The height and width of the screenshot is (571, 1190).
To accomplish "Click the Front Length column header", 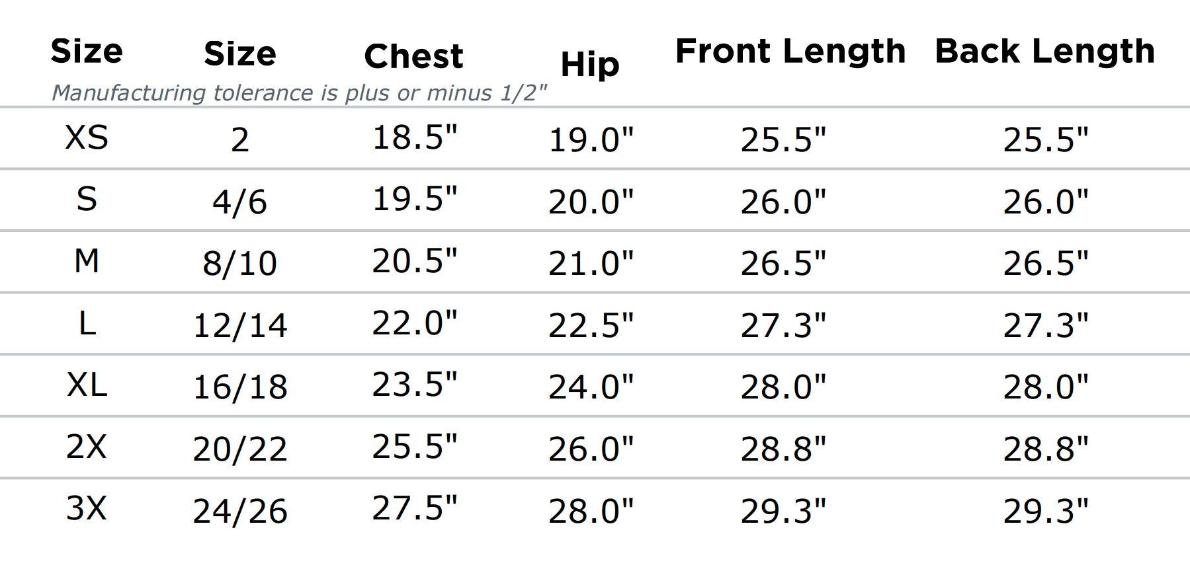I will (x=790, y=52).
